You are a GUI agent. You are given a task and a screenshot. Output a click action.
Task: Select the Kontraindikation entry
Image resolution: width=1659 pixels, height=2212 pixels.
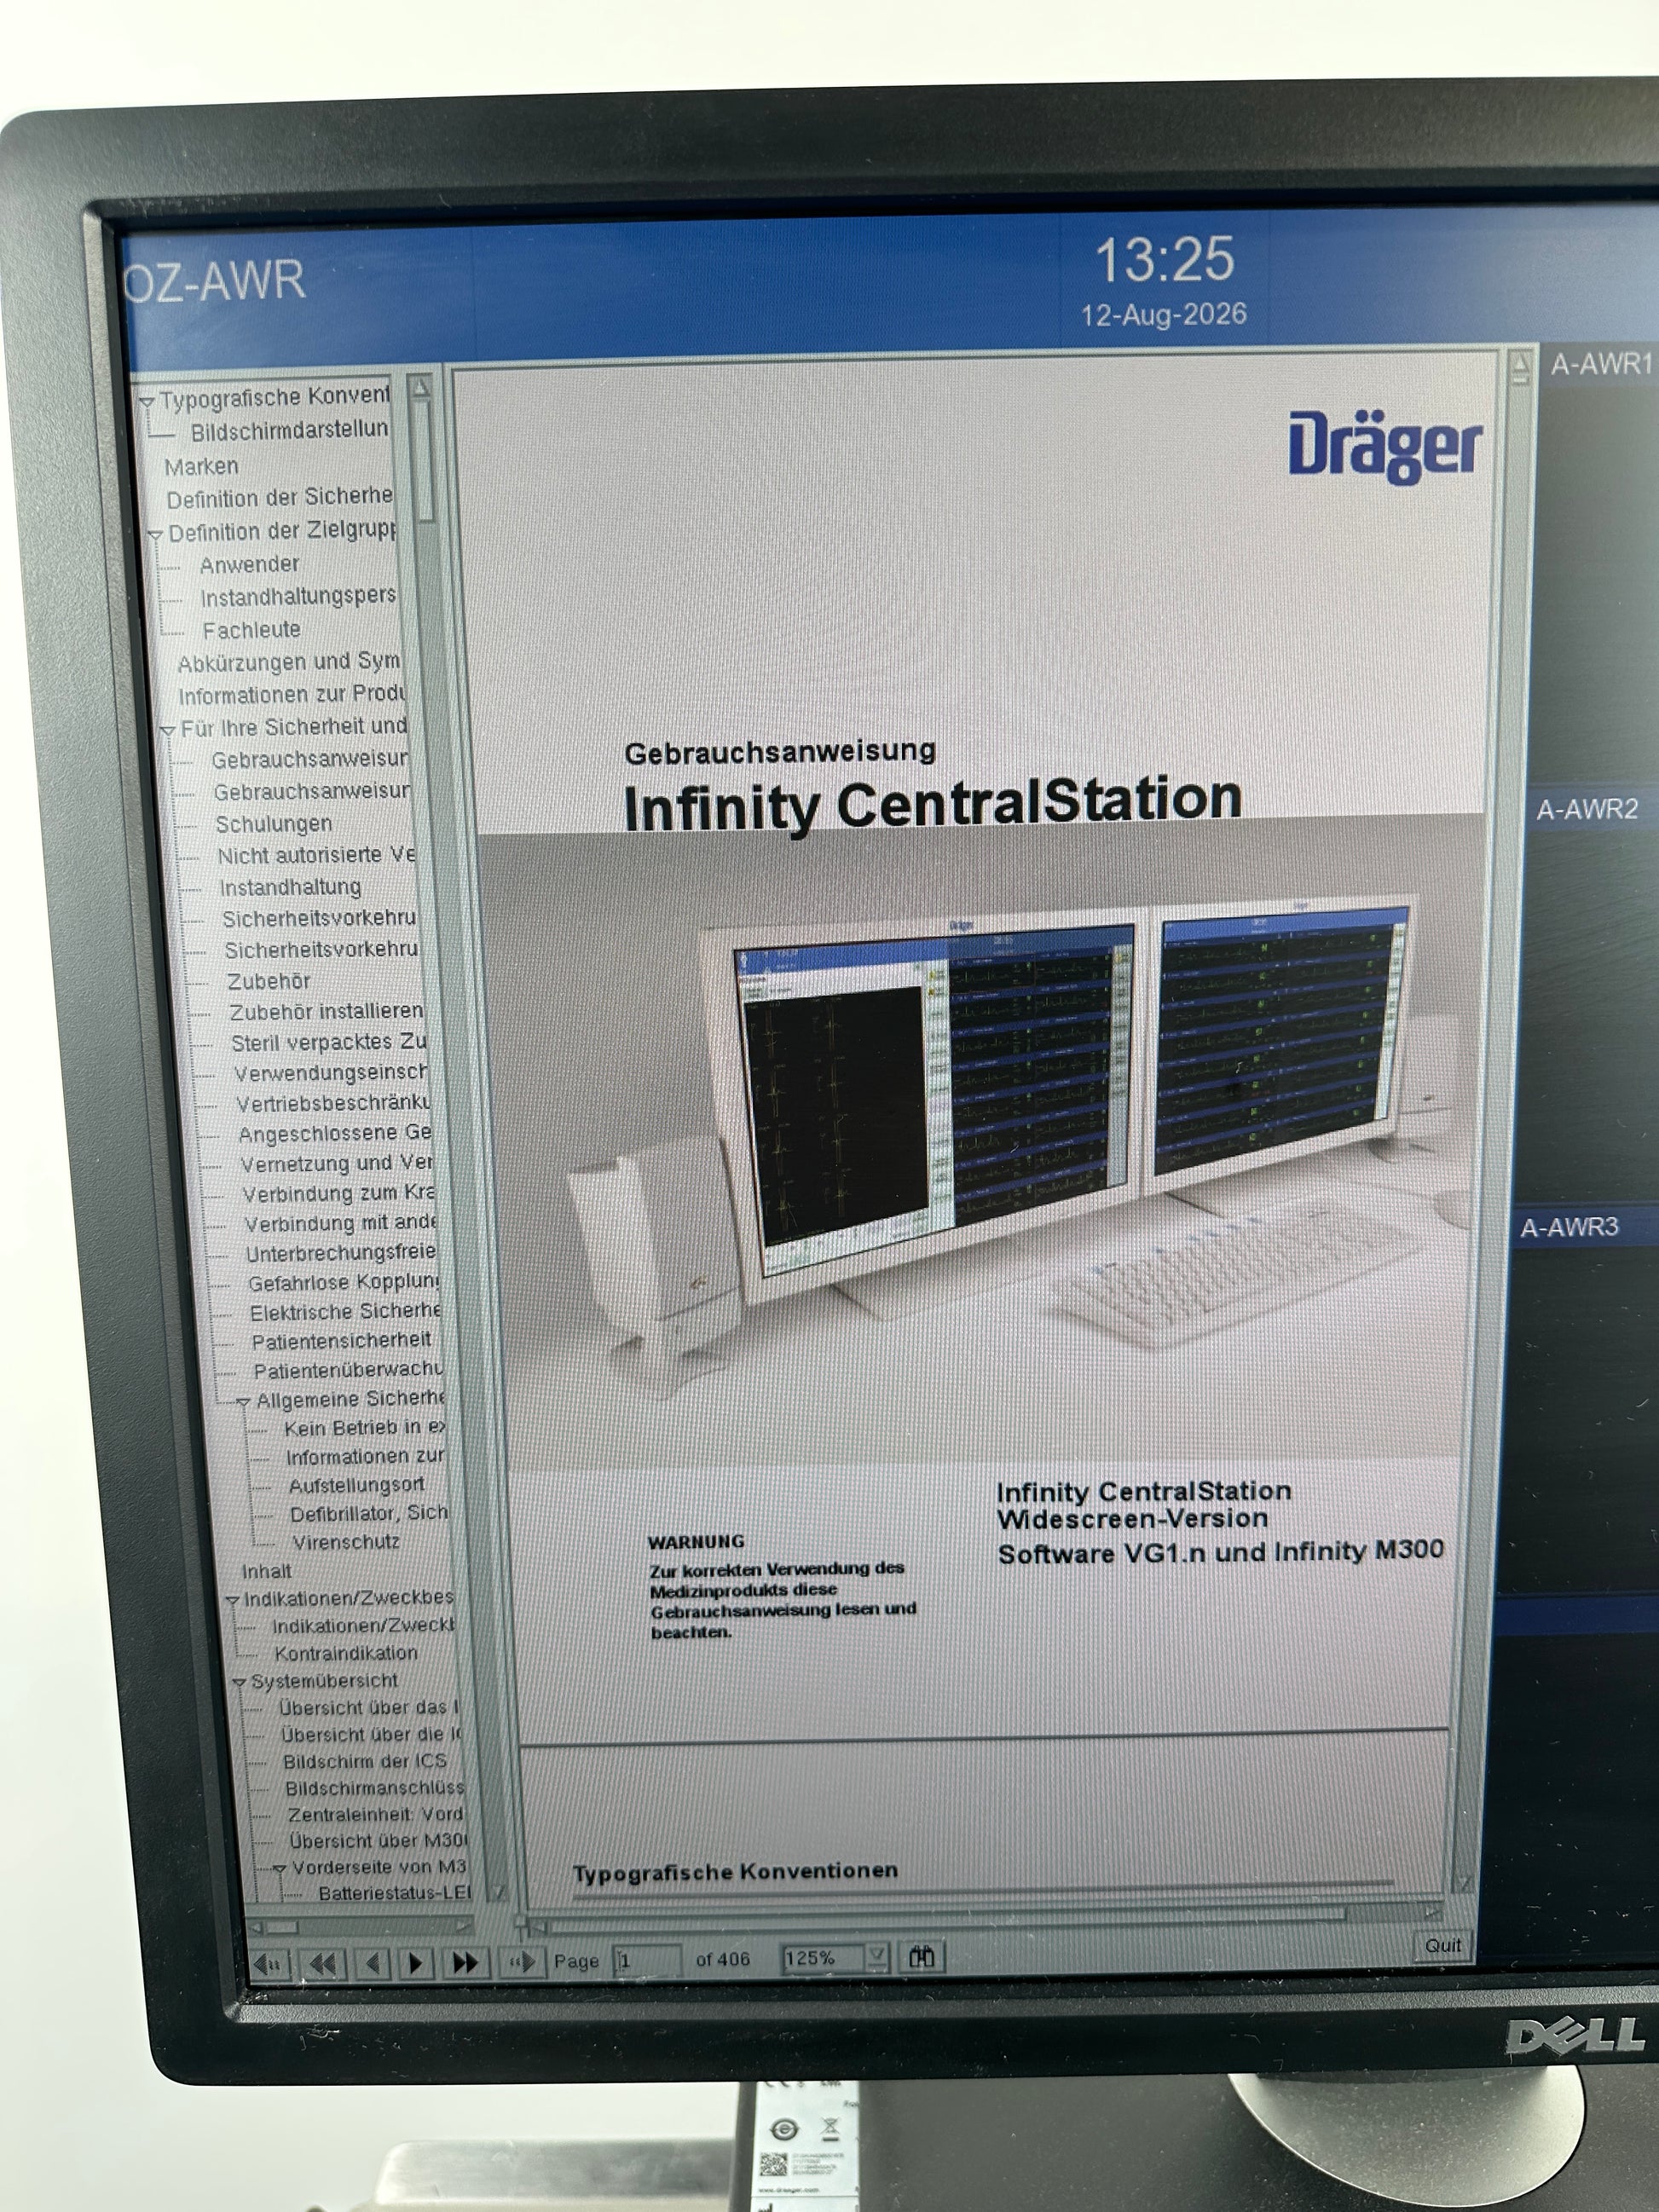point(346,1654)
